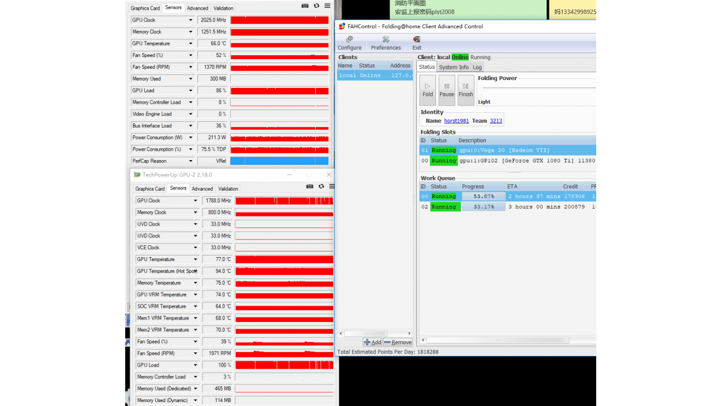Open the GPU Load dropdown showing 86 %
The height and width of the screenshot is (406, 722).
click(191, 91)
